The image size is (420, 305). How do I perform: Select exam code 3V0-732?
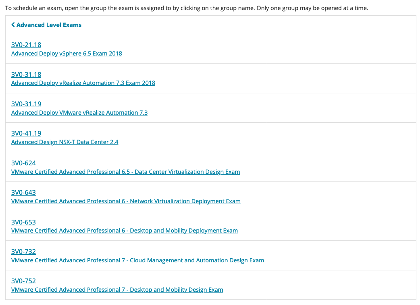point(23,251)
